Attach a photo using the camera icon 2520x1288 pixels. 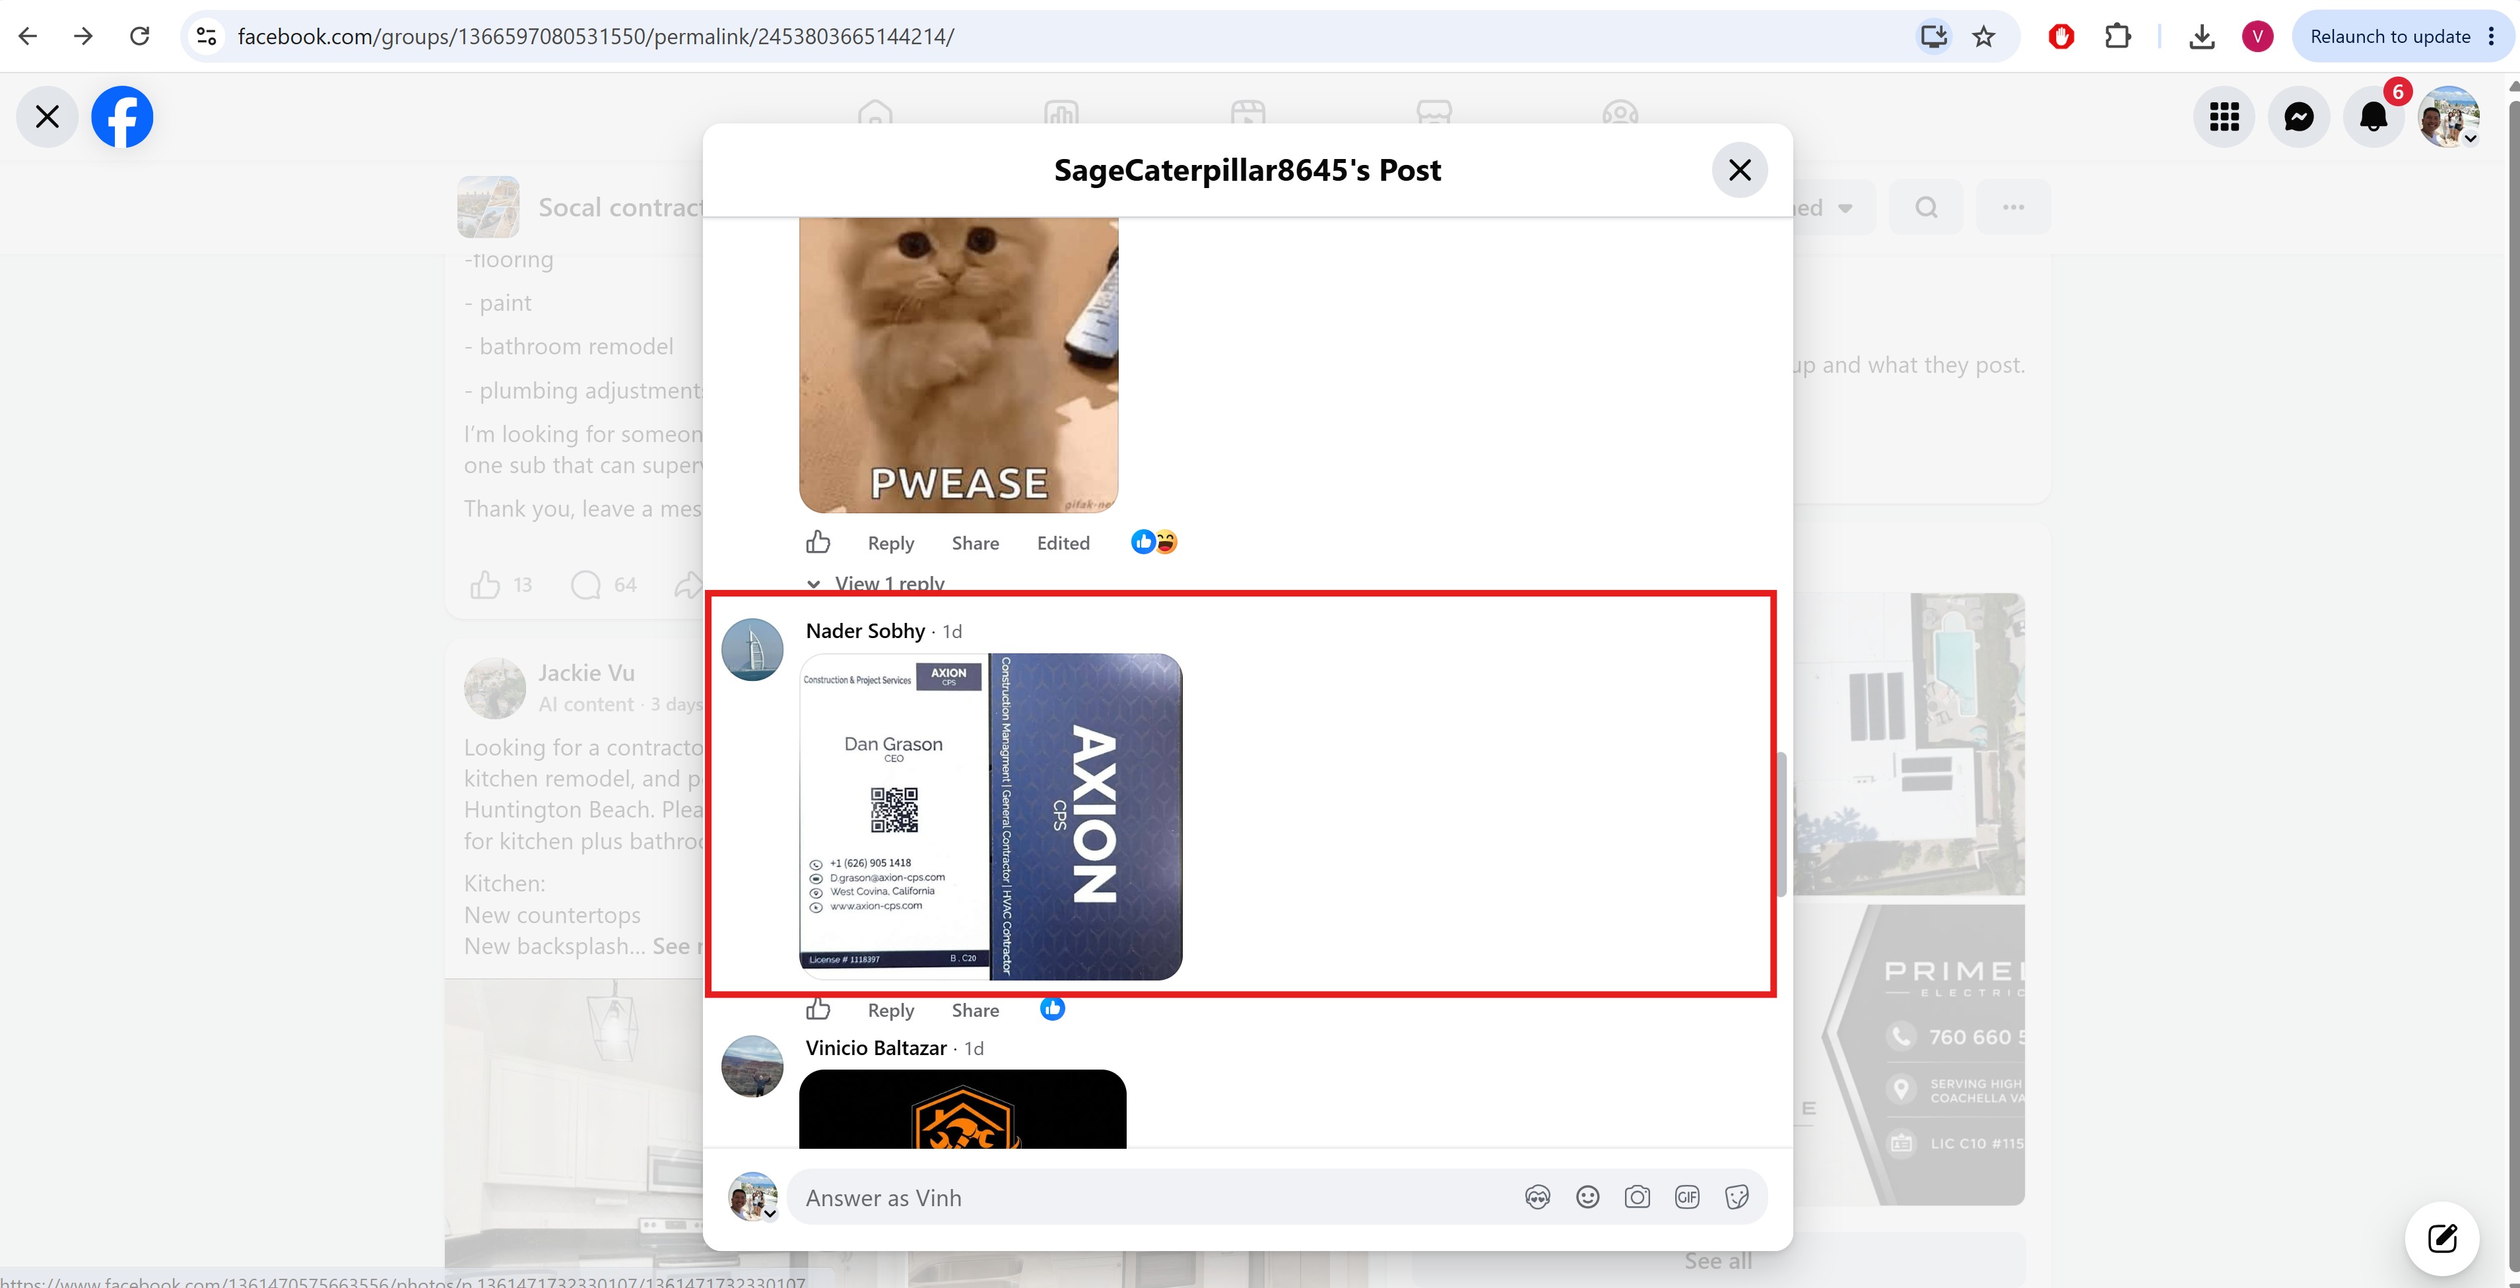coord(1637,1197)
